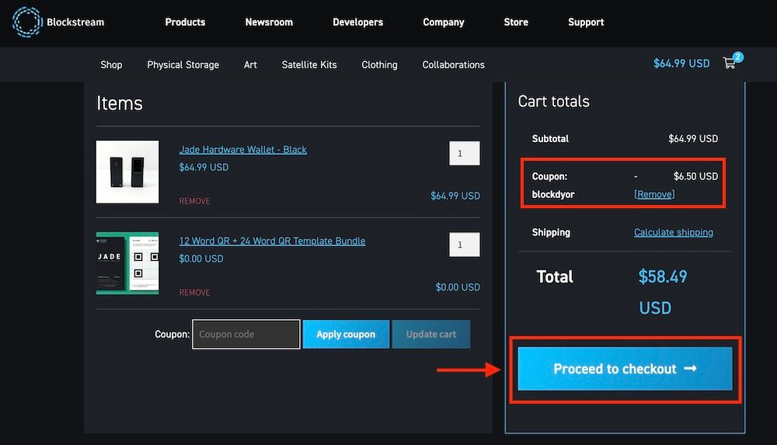The image size is (777, 445).
Task: Go to the Store page
Action: point(516,23)
